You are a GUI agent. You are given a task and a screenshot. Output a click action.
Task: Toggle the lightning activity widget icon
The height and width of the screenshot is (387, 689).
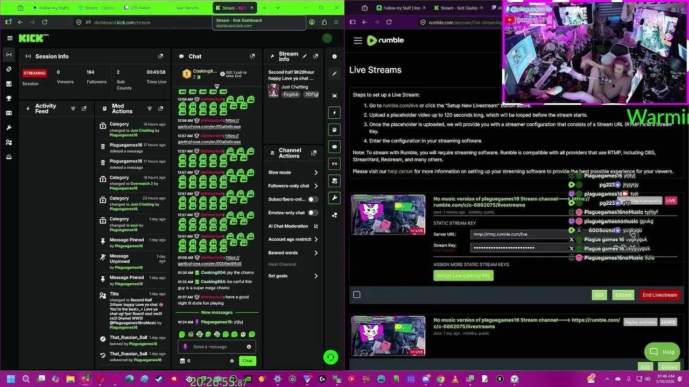[334, 113]
